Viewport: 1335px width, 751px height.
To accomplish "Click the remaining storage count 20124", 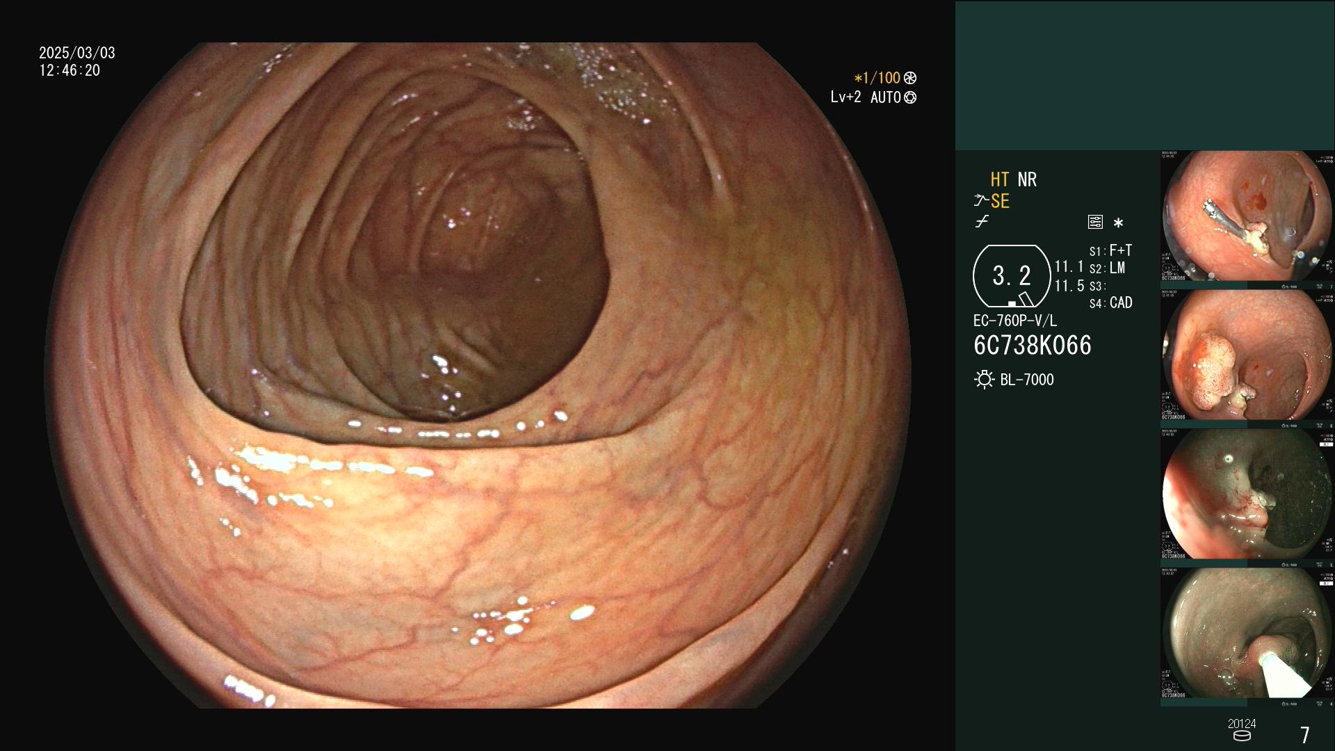I will (x=1242, y=724).
